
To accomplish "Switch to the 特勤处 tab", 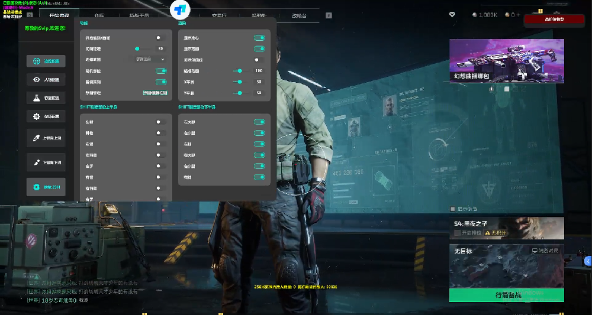I will coord(259,16).
